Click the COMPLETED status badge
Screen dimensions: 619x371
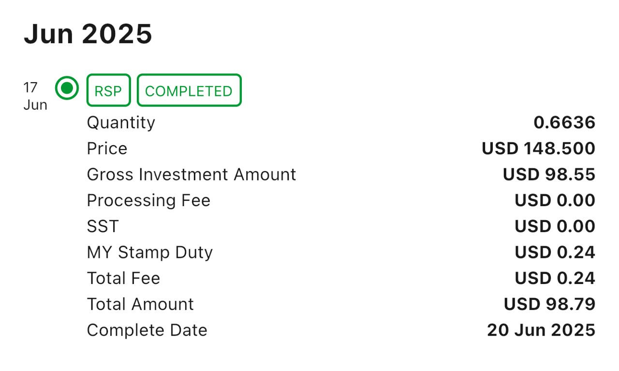189,90
